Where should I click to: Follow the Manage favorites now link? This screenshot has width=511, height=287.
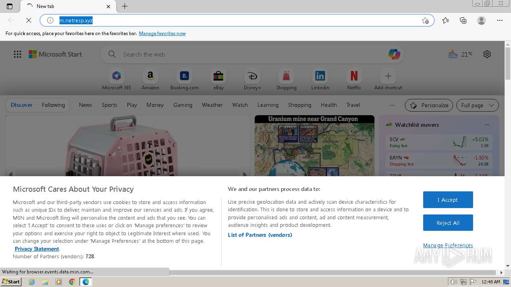coord(162,33)
